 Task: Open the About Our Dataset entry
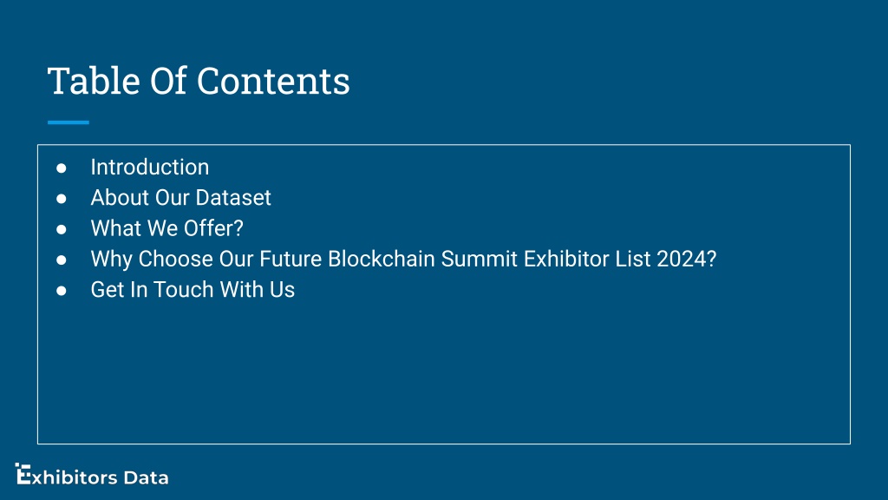pyautogui.click(x=180, y=198)
